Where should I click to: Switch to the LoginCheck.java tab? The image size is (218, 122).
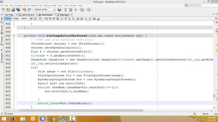point(28,15)
